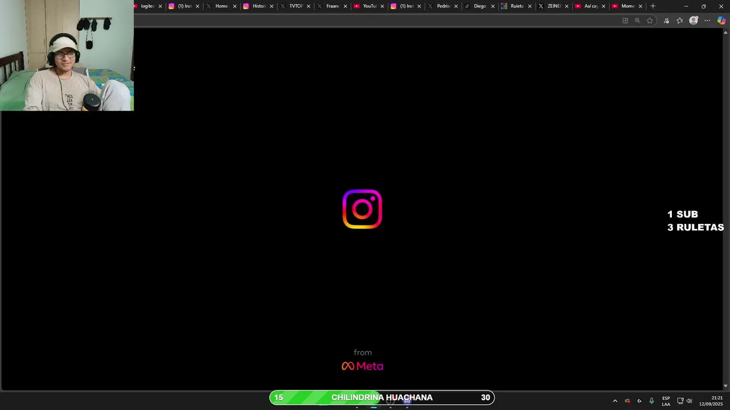Screen dimensions: 730x410
Task: Open the Favorites list icon
Action: pyautogui.click(x=680, y=20)
